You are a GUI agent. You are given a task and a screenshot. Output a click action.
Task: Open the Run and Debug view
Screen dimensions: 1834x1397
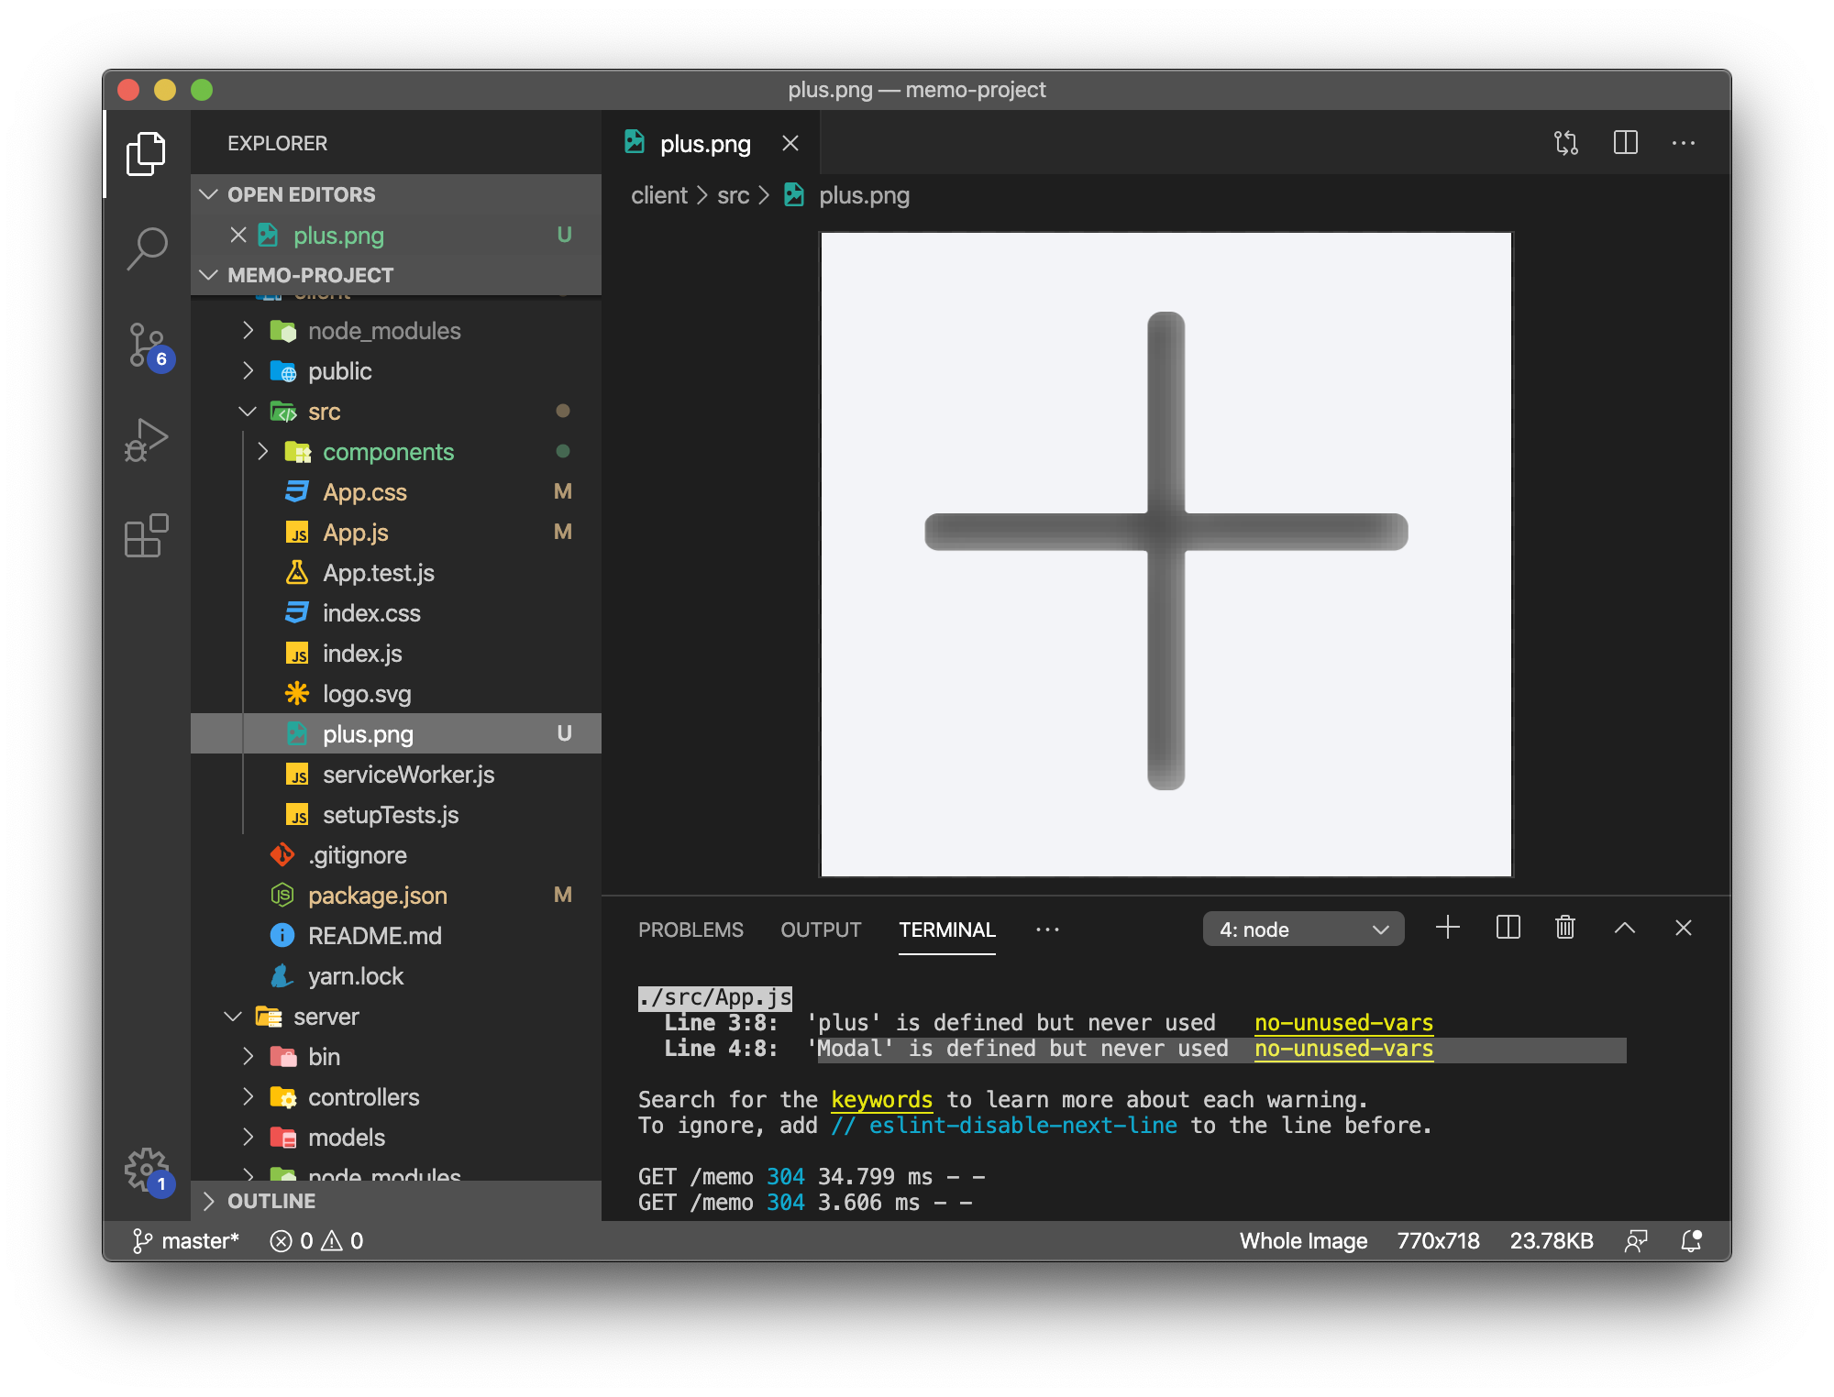147,441
